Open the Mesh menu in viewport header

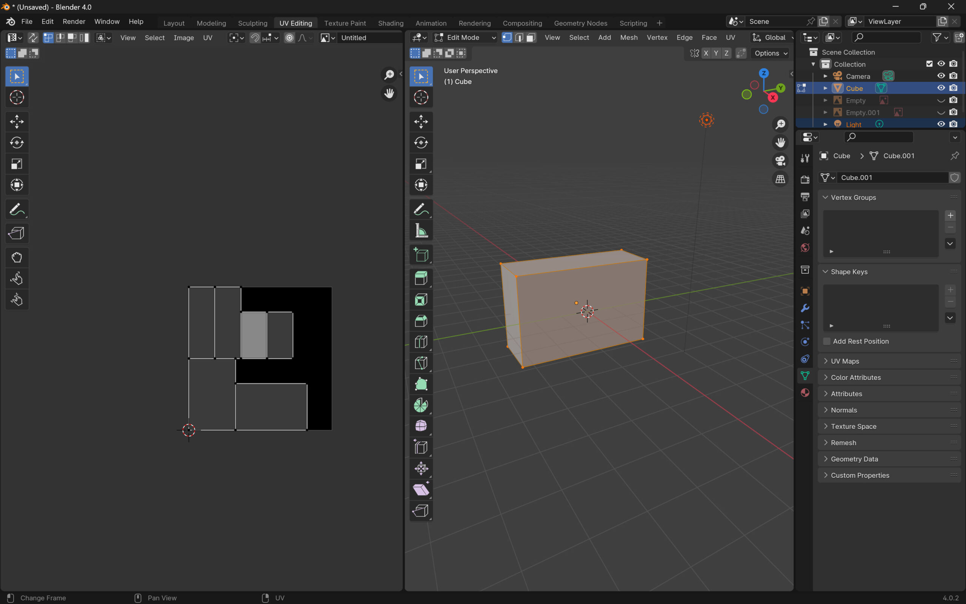pyautogui.click(x=628, y=37)
